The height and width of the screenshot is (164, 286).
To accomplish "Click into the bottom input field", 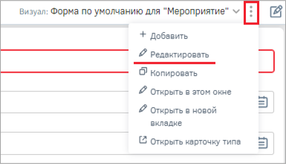I will pyautogui.click(x=63, y=143).
